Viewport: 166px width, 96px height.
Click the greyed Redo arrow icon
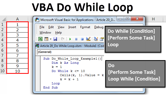[63, 39]
